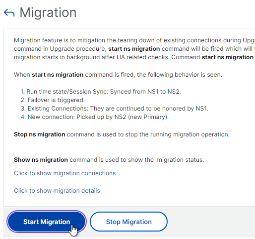Click 'stop the running migration operation' text

coord(178,134)
